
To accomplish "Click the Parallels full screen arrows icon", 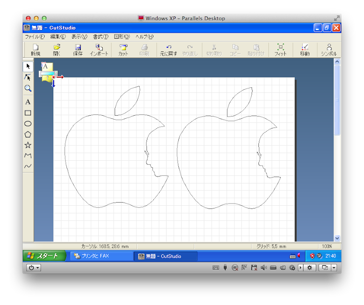I will [x=337, y=18].
